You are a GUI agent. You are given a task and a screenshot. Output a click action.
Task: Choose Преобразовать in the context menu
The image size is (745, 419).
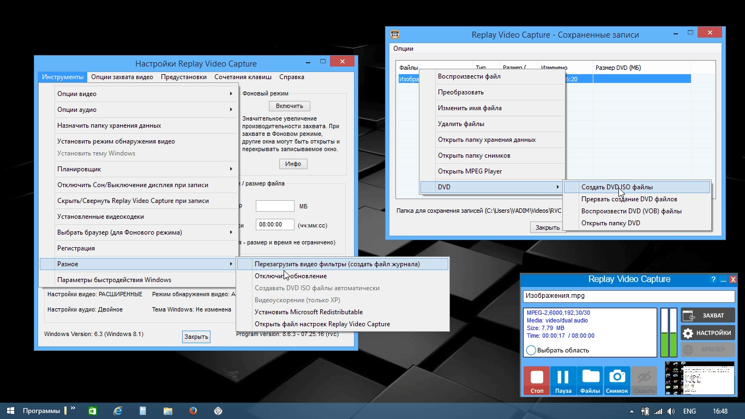tap(491, 92)
